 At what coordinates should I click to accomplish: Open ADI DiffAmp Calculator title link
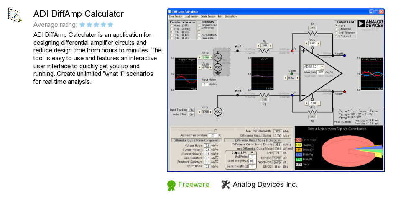point(79,14)
